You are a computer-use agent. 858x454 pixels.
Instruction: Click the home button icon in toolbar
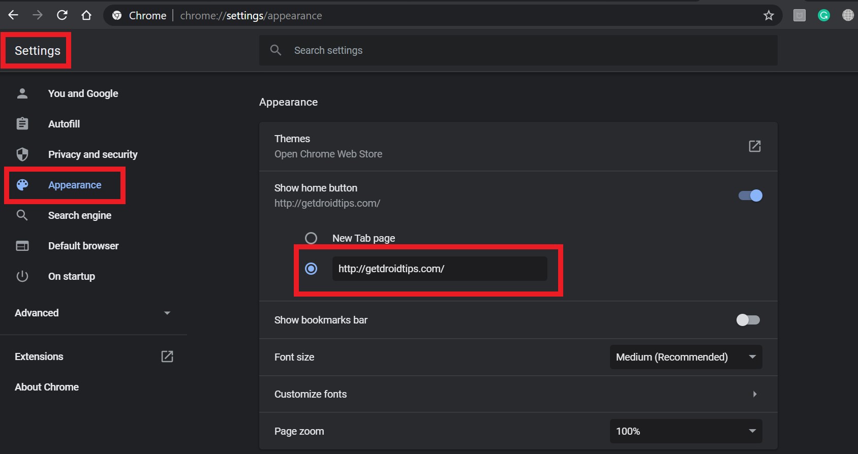[86, 15]
